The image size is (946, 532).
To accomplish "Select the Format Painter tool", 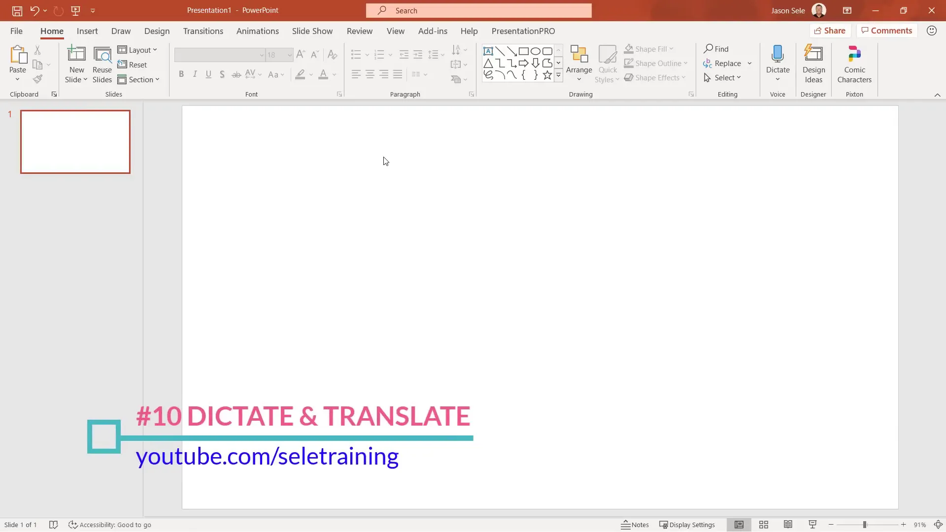I will point(37,79).
